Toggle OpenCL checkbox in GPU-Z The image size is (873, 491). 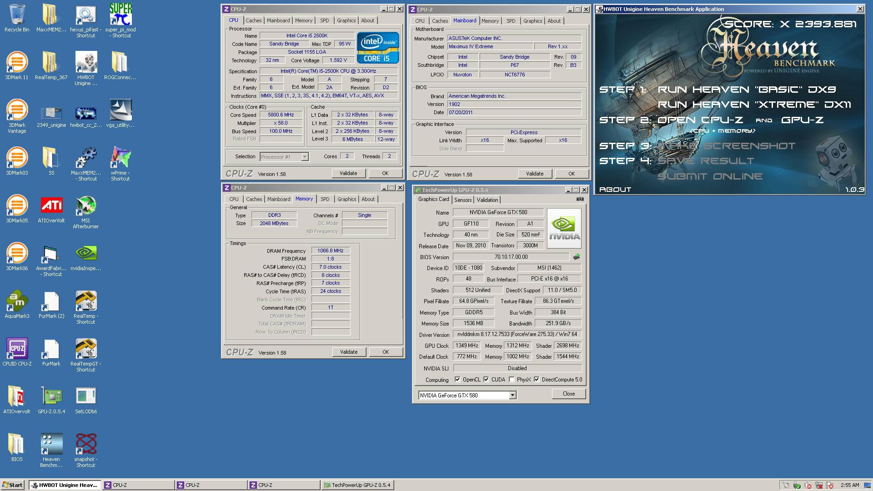click(x=457, y=379)
